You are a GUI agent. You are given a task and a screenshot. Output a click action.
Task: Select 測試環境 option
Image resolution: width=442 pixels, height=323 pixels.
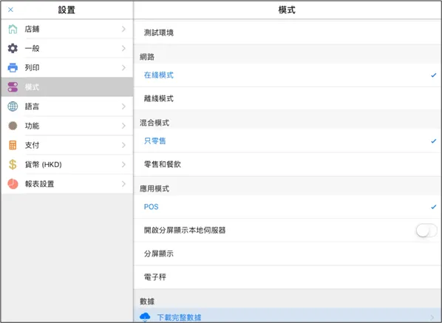(288, 33)
